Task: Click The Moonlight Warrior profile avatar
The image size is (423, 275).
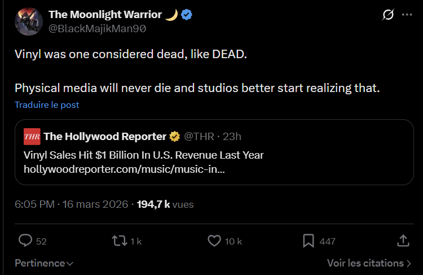Action: (28, 23)
